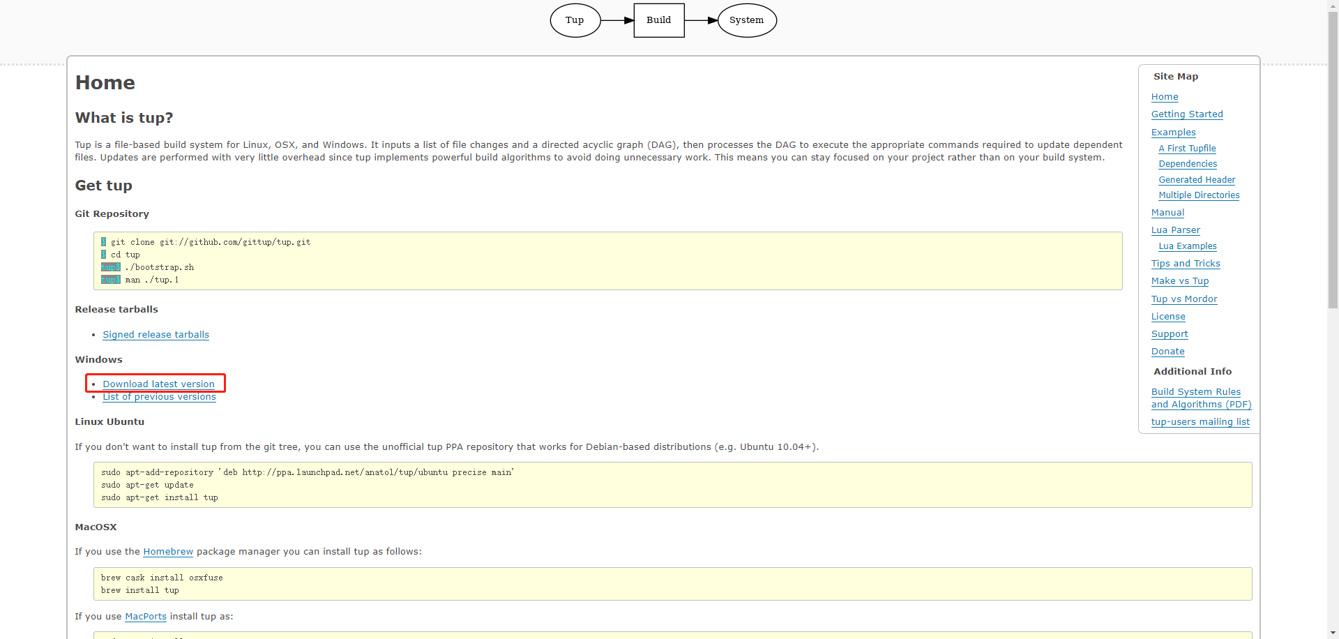The width and height of the screenshot is (1339, 639).
Task: Click Signed release tarballs link
Action: tap(156, 335)
